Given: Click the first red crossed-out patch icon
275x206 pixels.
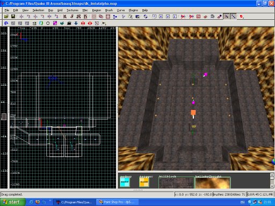Looking at the screenshot, I should pos(183,17).
